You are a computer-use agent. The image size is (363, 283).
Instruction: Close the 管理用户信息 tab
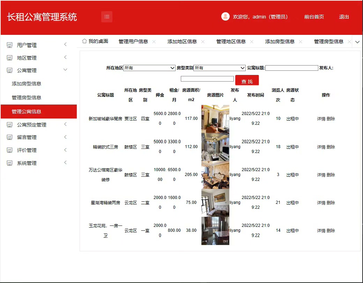point(154,41)
